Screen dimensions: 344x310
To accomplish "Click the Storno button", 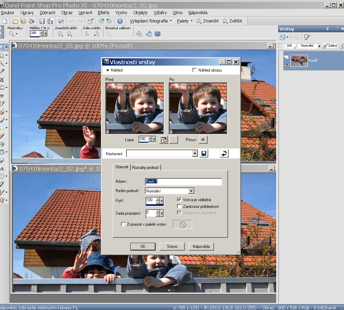I will pyautogui.click(x=172, y=247).
